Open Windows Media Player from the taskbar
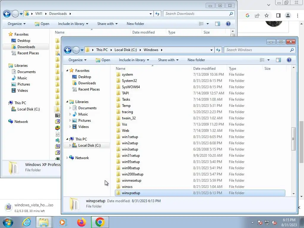Viewport: 304px width, 228px height. click(x=62, y=222)
